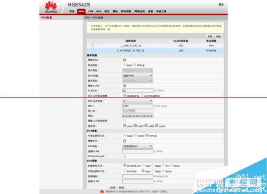Click the MRU field showing 1492

pos(138,106)
